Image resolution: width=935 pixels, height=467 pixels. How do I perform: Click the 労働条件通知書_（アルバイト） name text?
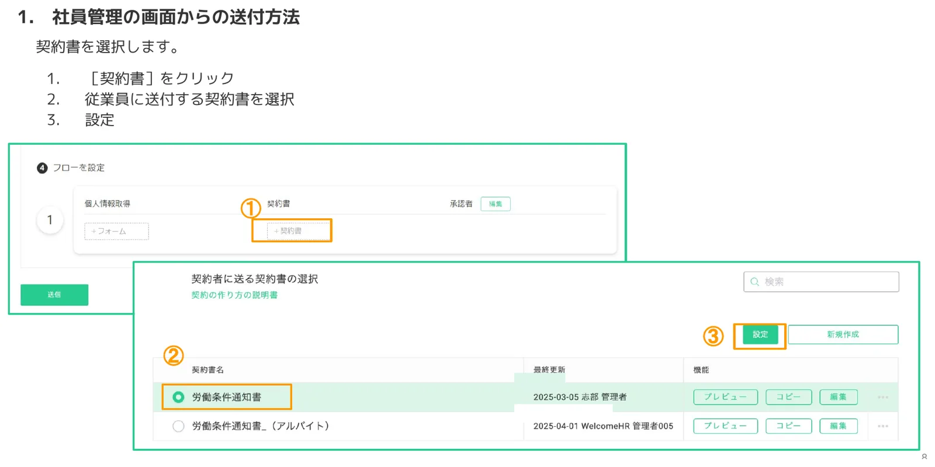tap(261, 426)
